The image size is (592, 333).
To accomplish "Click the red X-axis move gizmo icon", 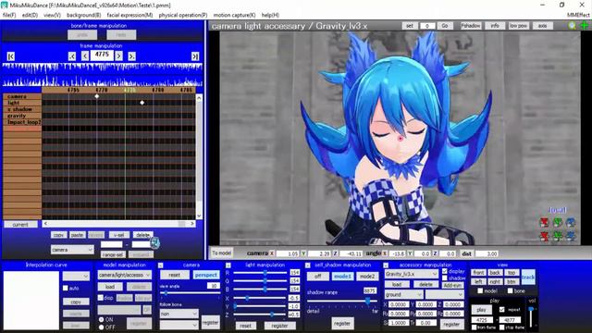I will (544, 237).
